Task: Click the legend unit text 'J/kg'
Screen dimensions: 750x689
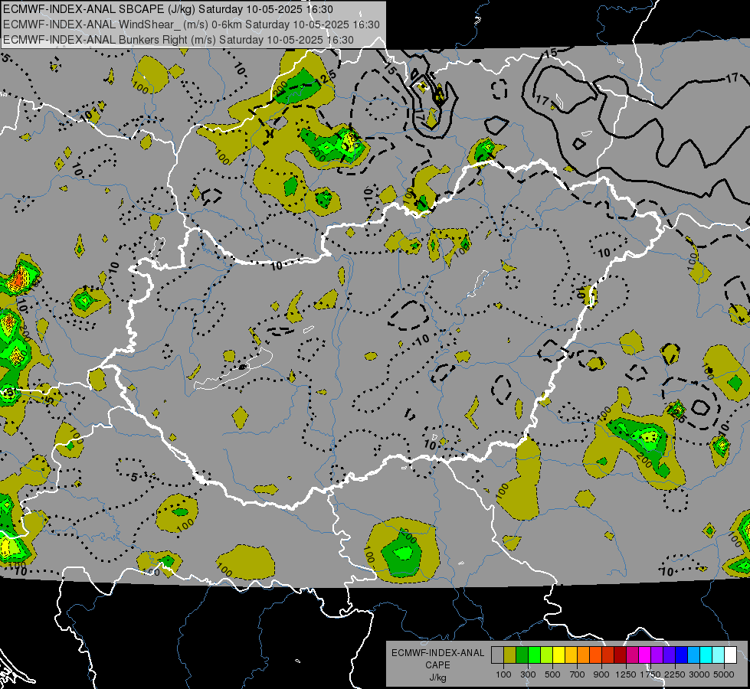Action: click(437, 678)
